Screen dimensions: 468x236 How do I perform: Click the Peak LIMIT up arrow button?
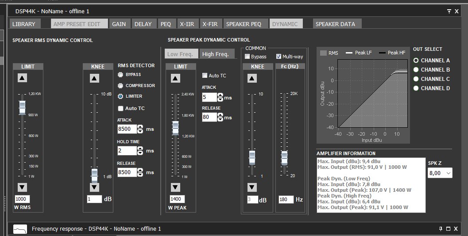click(175, 78)
